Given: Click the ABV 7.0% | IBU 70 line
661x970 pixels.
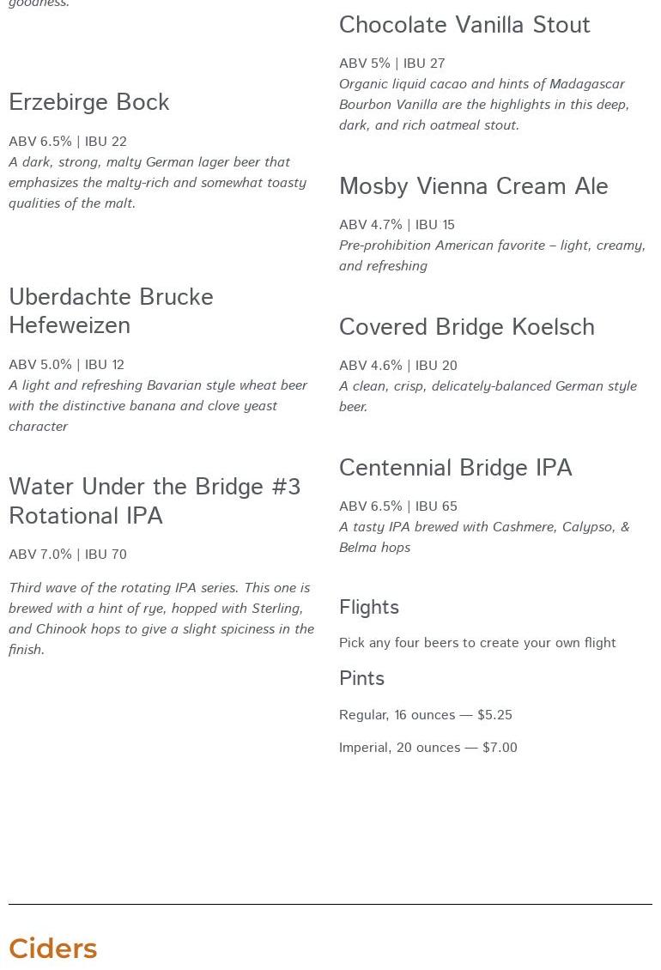Looking at the screenshot, I should [68, 555].
